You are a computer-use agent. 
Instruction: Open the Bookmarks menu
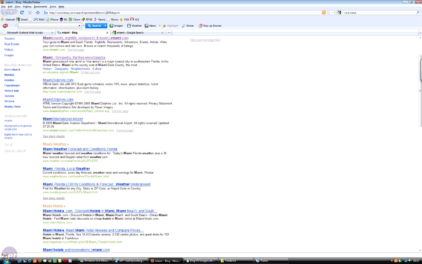(40, 7)
